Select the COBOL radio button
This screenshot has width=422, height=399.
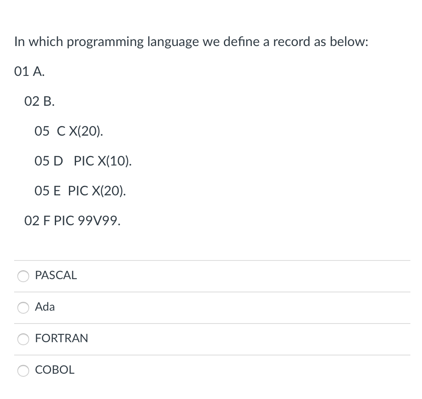point(23,371)
